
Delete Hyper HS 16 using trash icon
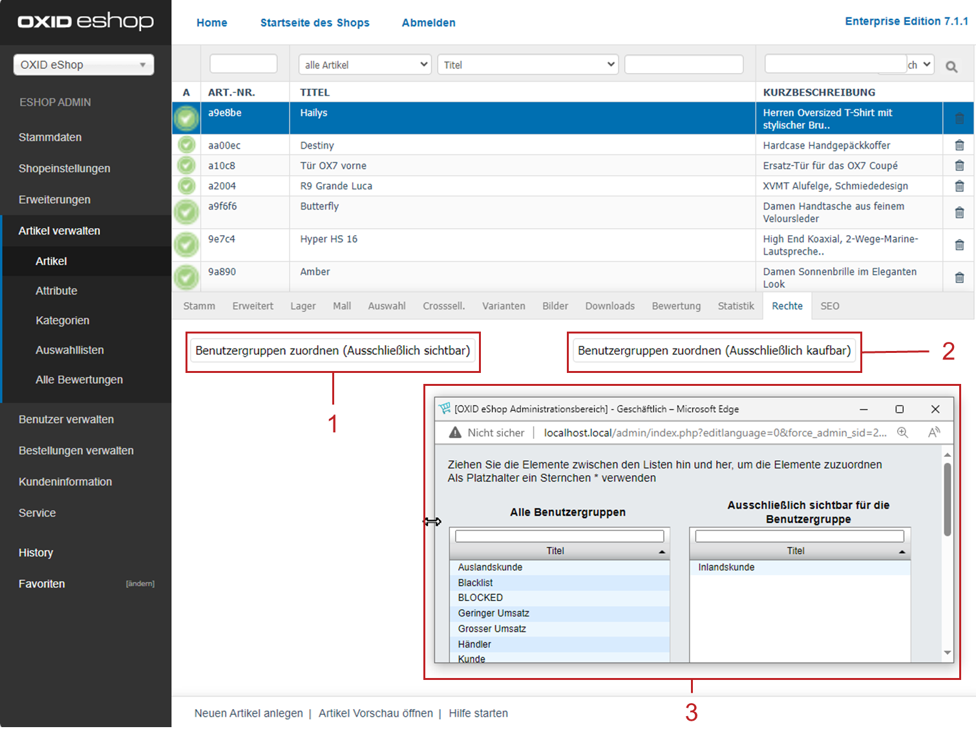point(959,245)
